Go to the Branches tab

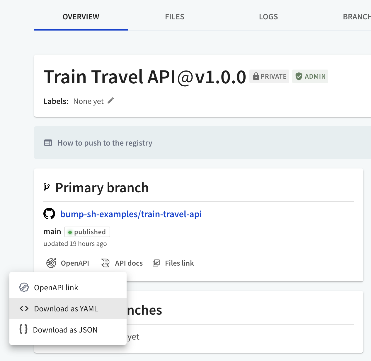pyautogui.click(x=356, y=17)
